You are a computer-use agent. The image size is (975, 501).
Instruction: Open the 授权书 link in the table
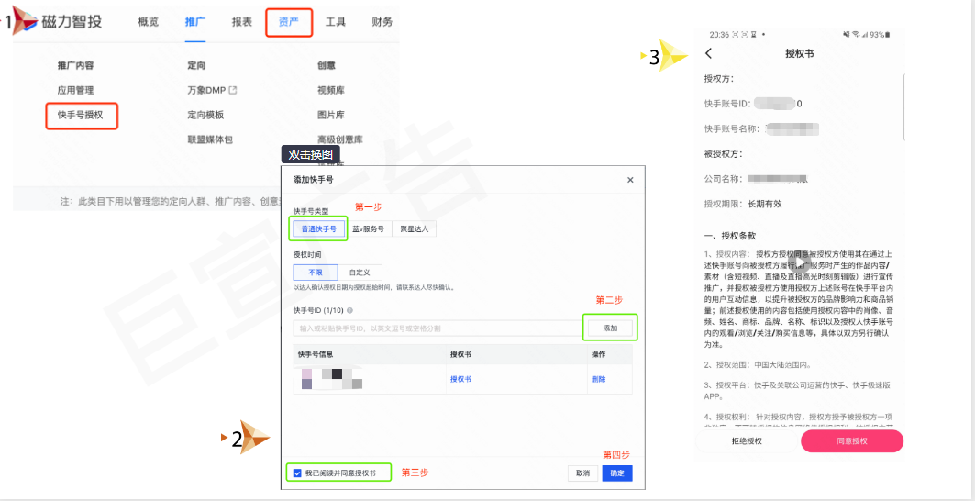pos(460,379)
